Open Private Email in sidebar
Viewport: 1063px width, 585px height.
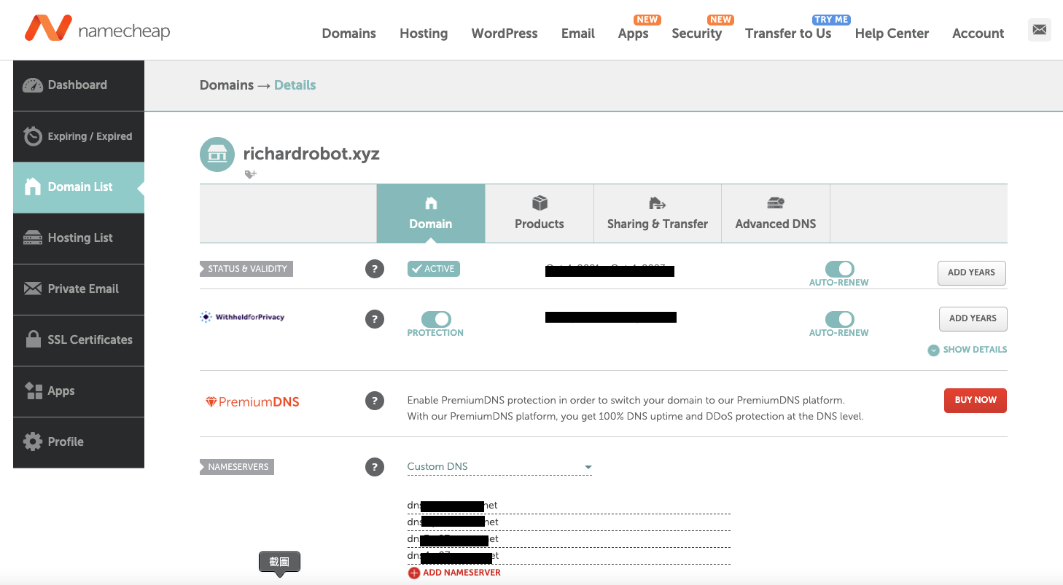pyautogui.click(x=79, y=289)
